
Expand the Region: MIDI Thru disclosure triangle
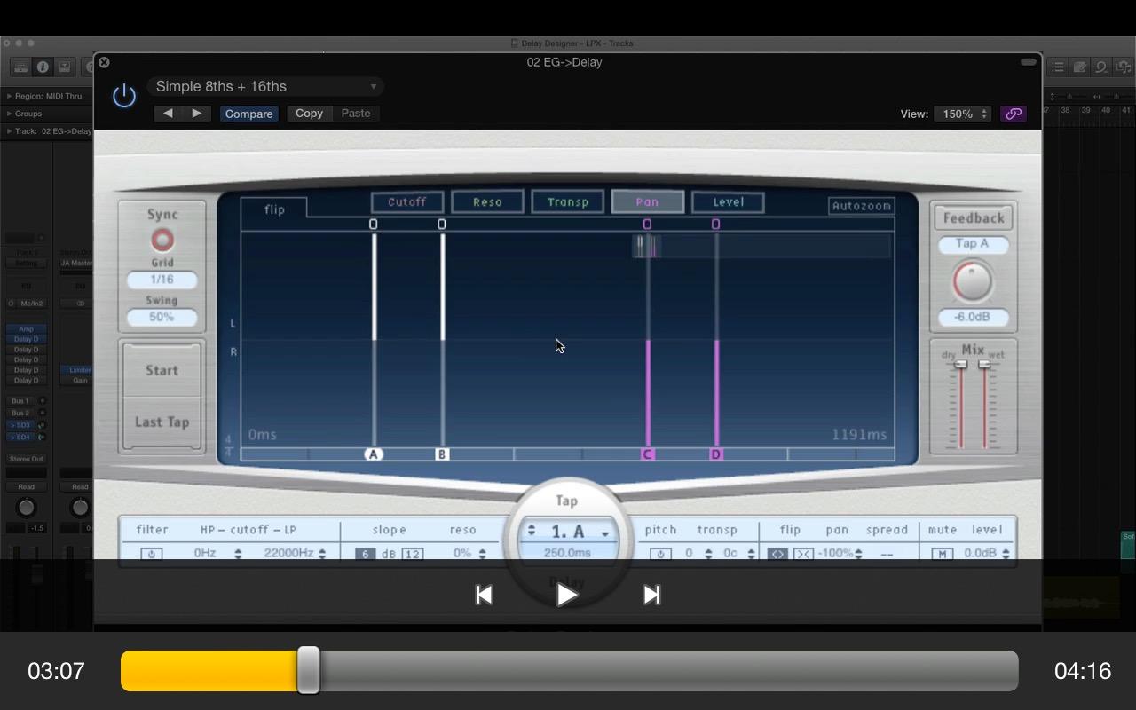click(9, 96)
